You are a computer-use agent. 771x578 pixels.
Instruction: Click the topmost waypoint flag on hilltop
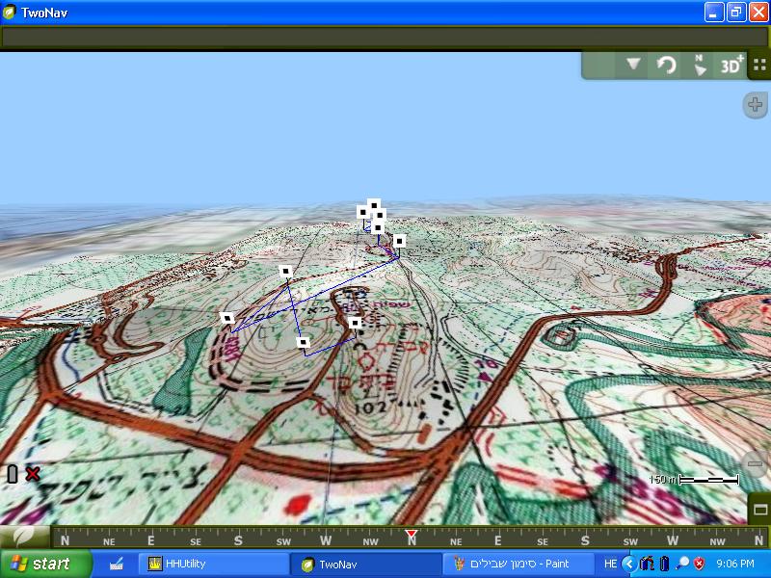coord(373,204)
